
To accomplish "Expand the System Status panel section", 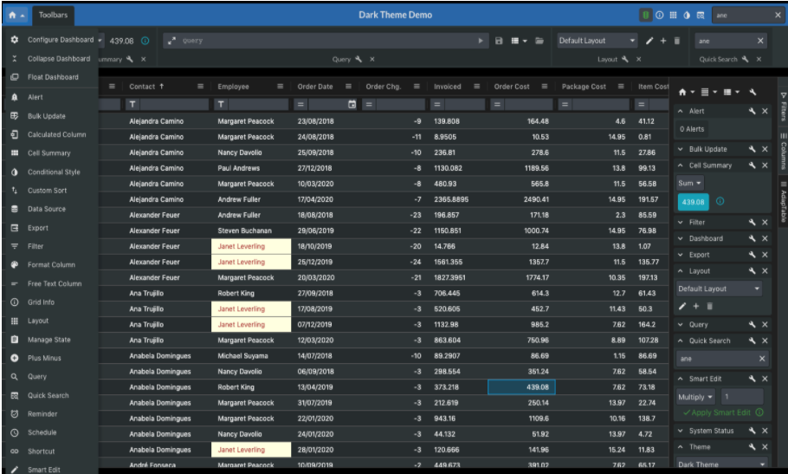I will (x=681, y=431).
